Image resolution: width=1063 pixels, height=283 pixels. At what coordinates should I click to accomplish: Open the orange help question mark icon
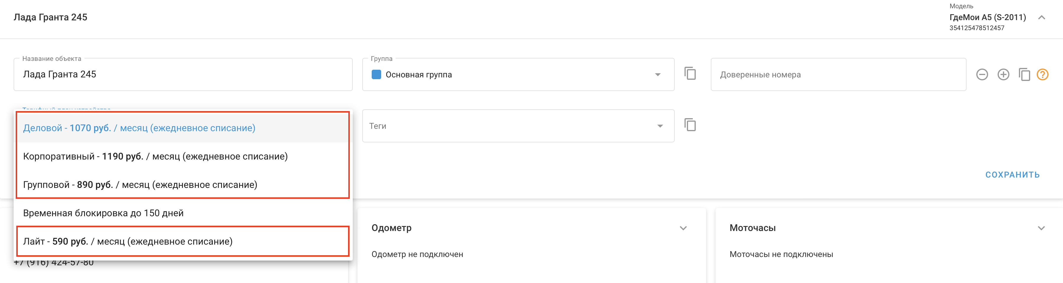tap(1042, 74)
